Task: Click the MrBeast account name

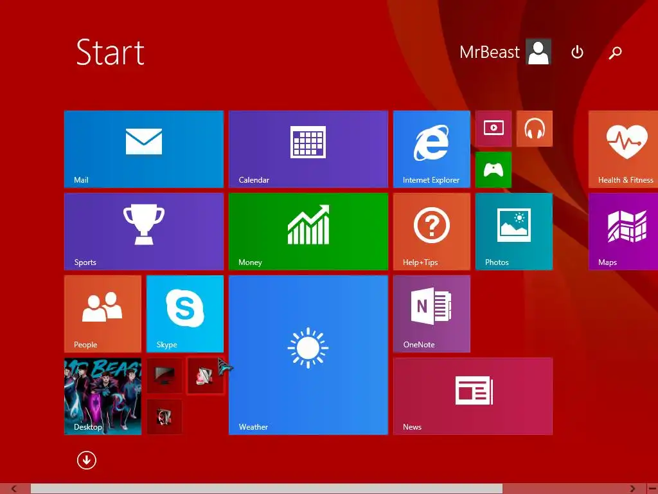Action: tap(489, 52)
